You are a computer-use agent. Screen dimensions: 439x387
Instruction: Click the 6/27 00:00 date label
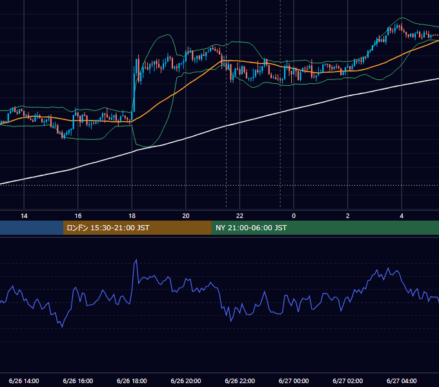294,381
